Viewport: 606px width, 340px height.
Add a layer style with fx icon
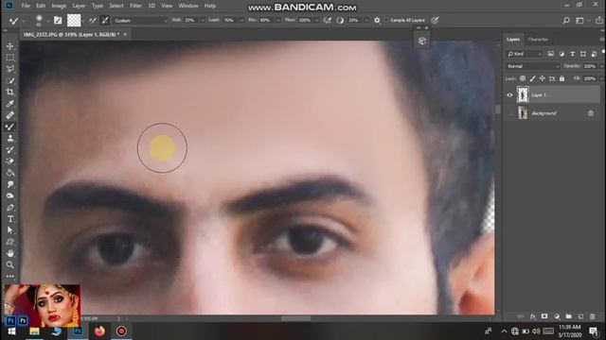point(532,316)
